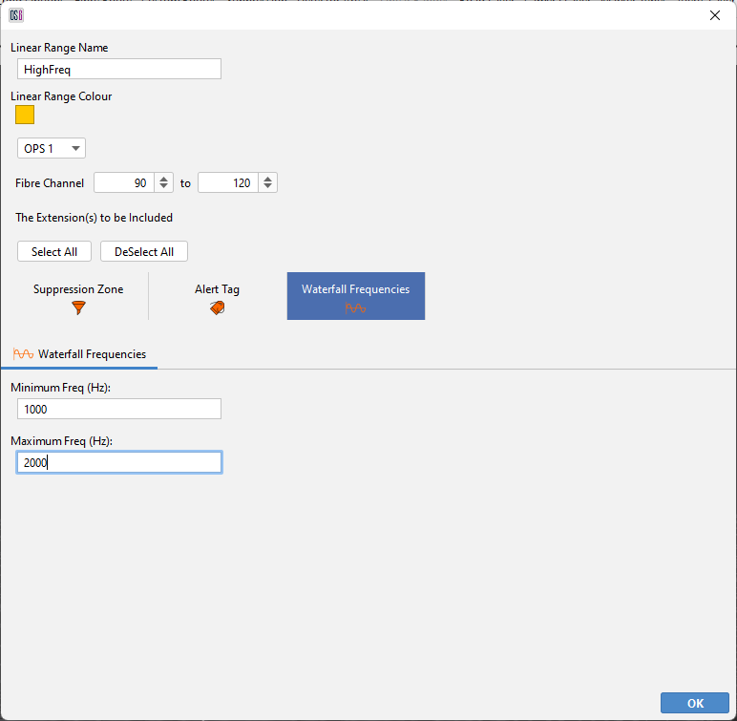This screenshot has height=721, width=737.
Task: Increase the Fibre Channel start value
Action: click(164, 179)
